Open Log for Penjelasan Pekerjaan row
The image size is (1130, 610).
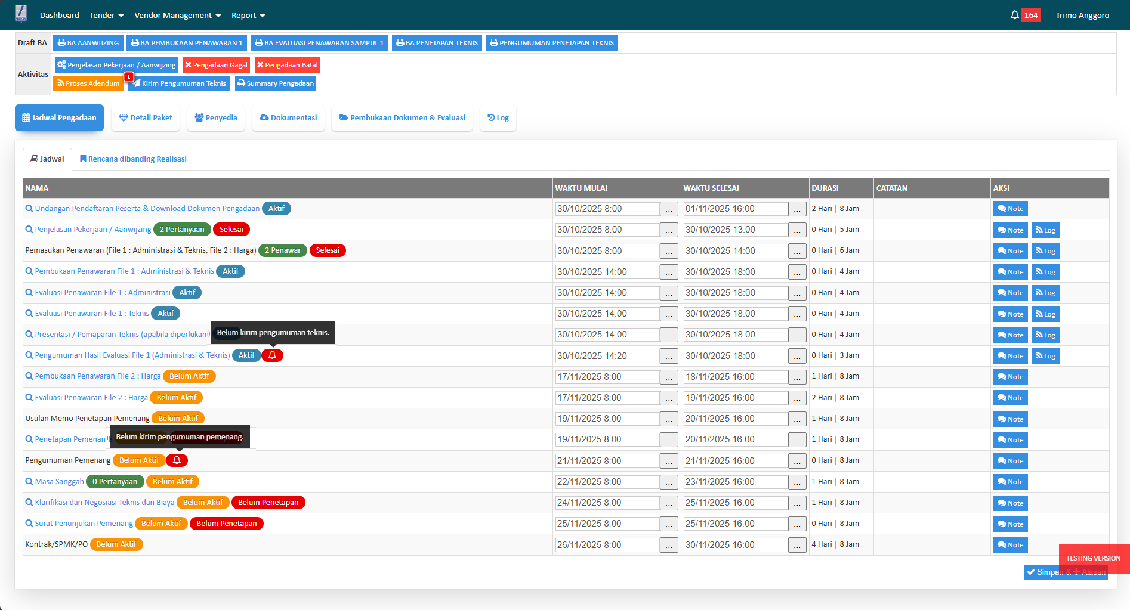[1045, 230]
